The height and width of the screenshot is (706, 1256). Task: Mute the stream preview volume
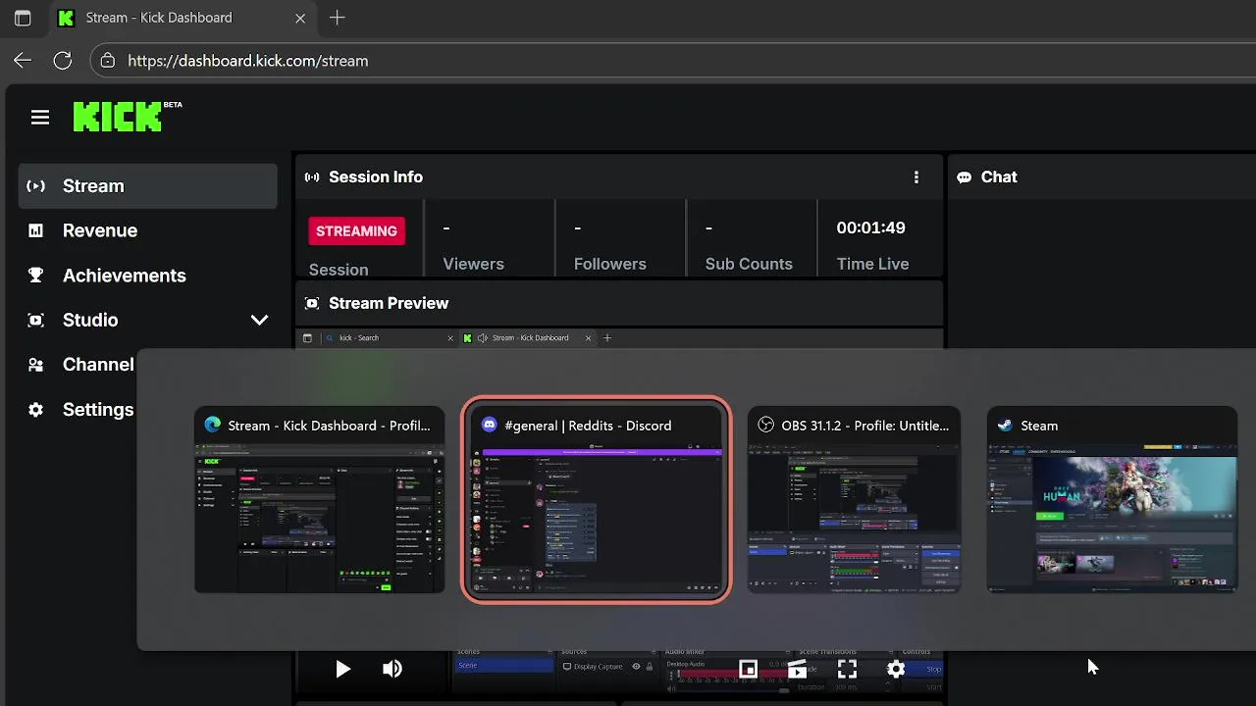[392, 669]
